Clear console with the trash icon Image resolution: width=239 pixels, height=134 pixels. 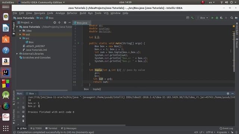coord(23,121)
